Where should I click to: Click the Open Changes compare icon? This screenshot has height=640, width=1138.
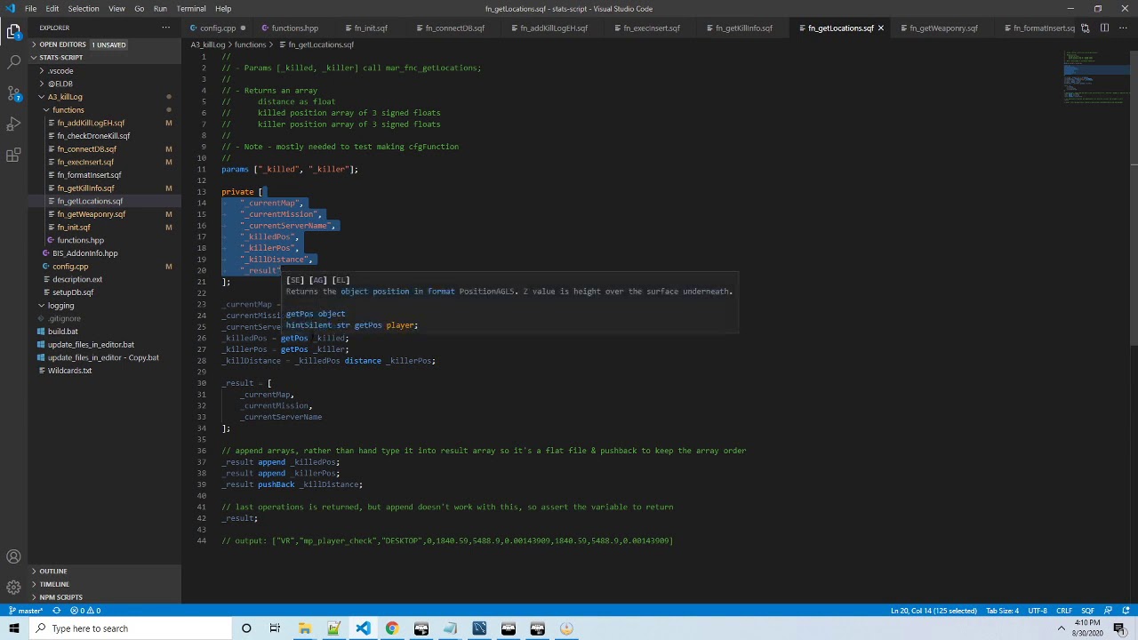point(1085,28)
